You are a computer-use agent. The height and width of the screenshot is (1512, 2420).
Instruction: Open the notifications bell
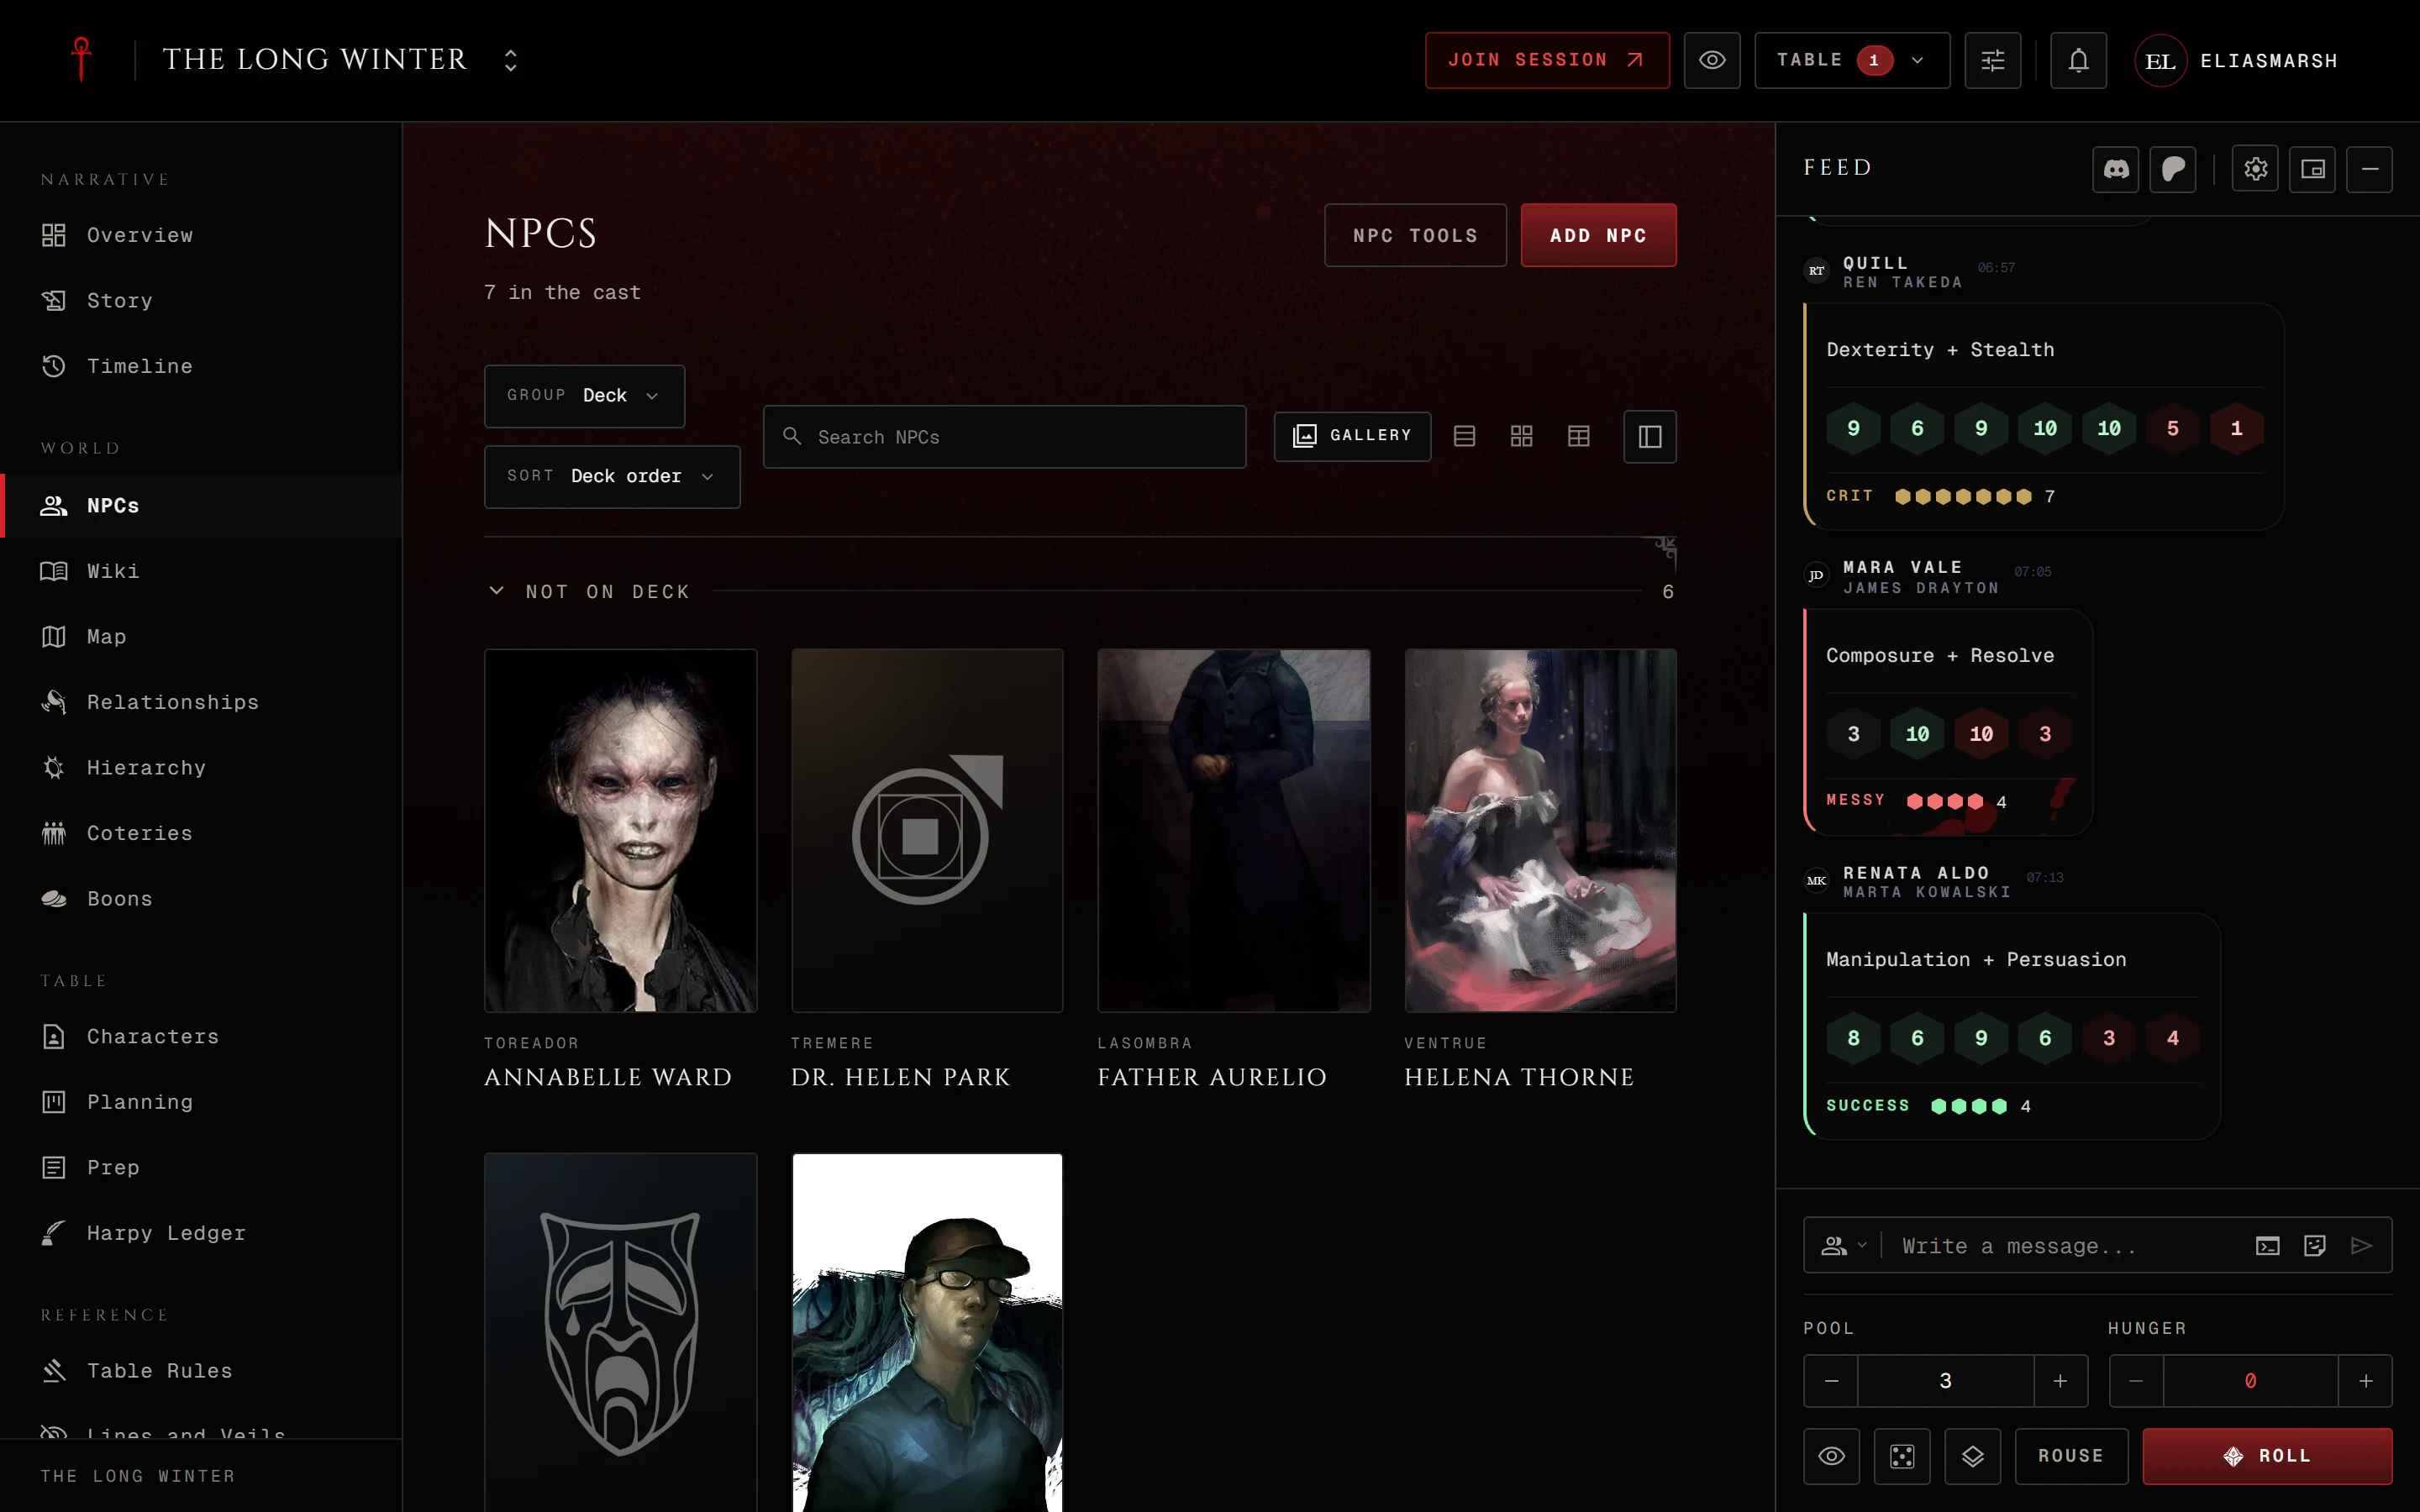tap(2078, 60)
